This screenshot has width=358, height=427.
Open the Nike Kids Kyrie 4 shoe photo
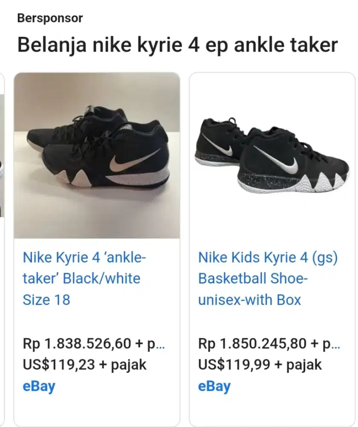pyautogui.click(x=272, y=156)
